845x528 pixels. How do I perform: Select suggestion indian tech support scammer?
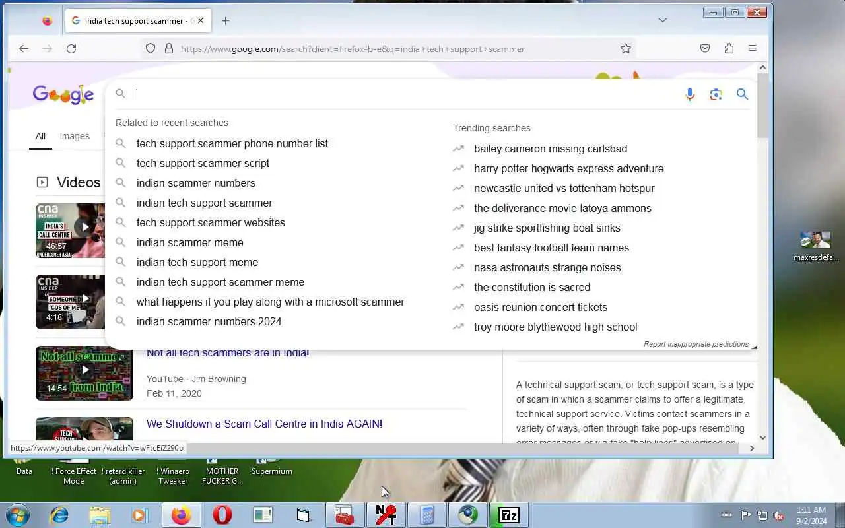tap(204, 203)
